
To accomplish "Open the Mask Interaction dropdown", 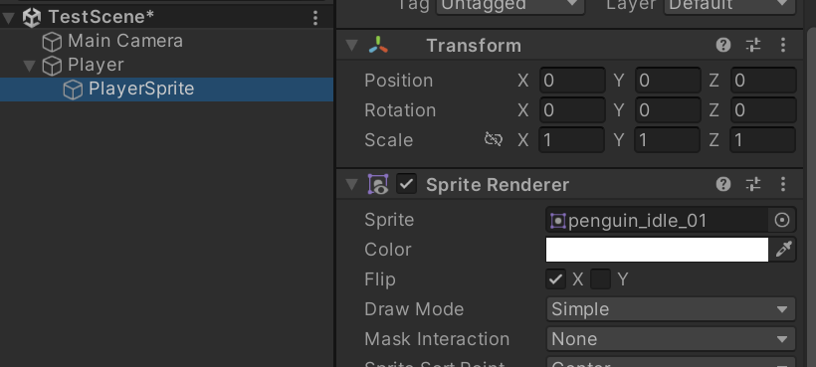I will [671, 339].
